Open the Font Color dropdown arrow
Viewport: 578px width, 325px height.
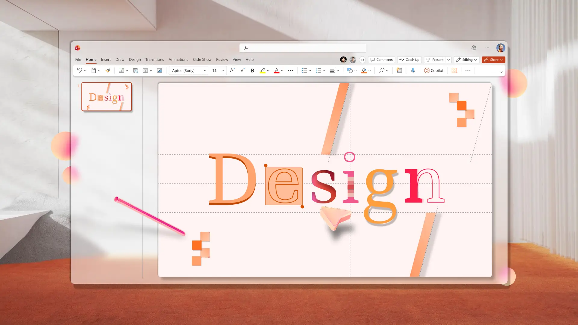[282, 70]
